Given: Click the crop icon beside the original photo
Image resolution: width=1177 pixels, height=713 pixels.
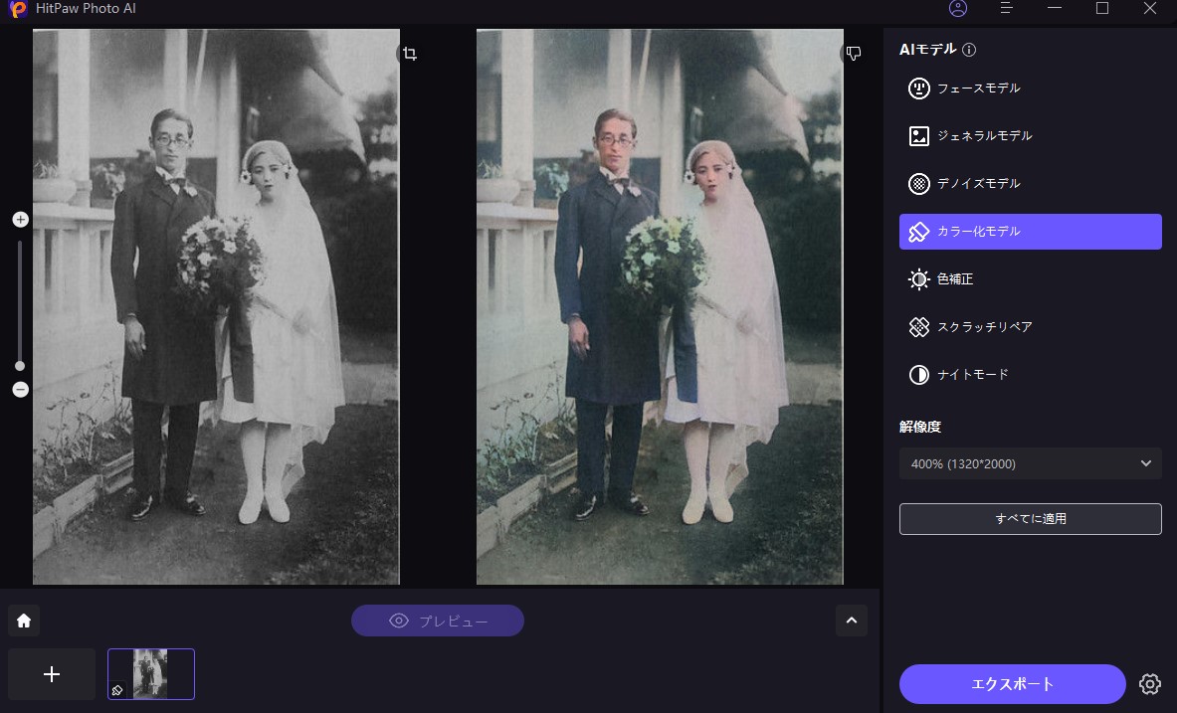Looking at the screenshot, I should 410,54.
